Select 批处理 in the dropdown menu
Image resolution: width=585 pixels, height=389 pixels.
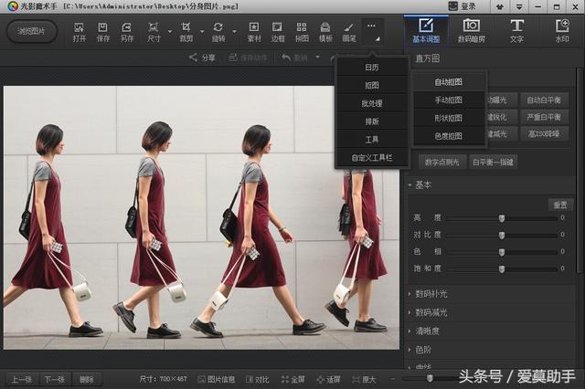(372, 103)
